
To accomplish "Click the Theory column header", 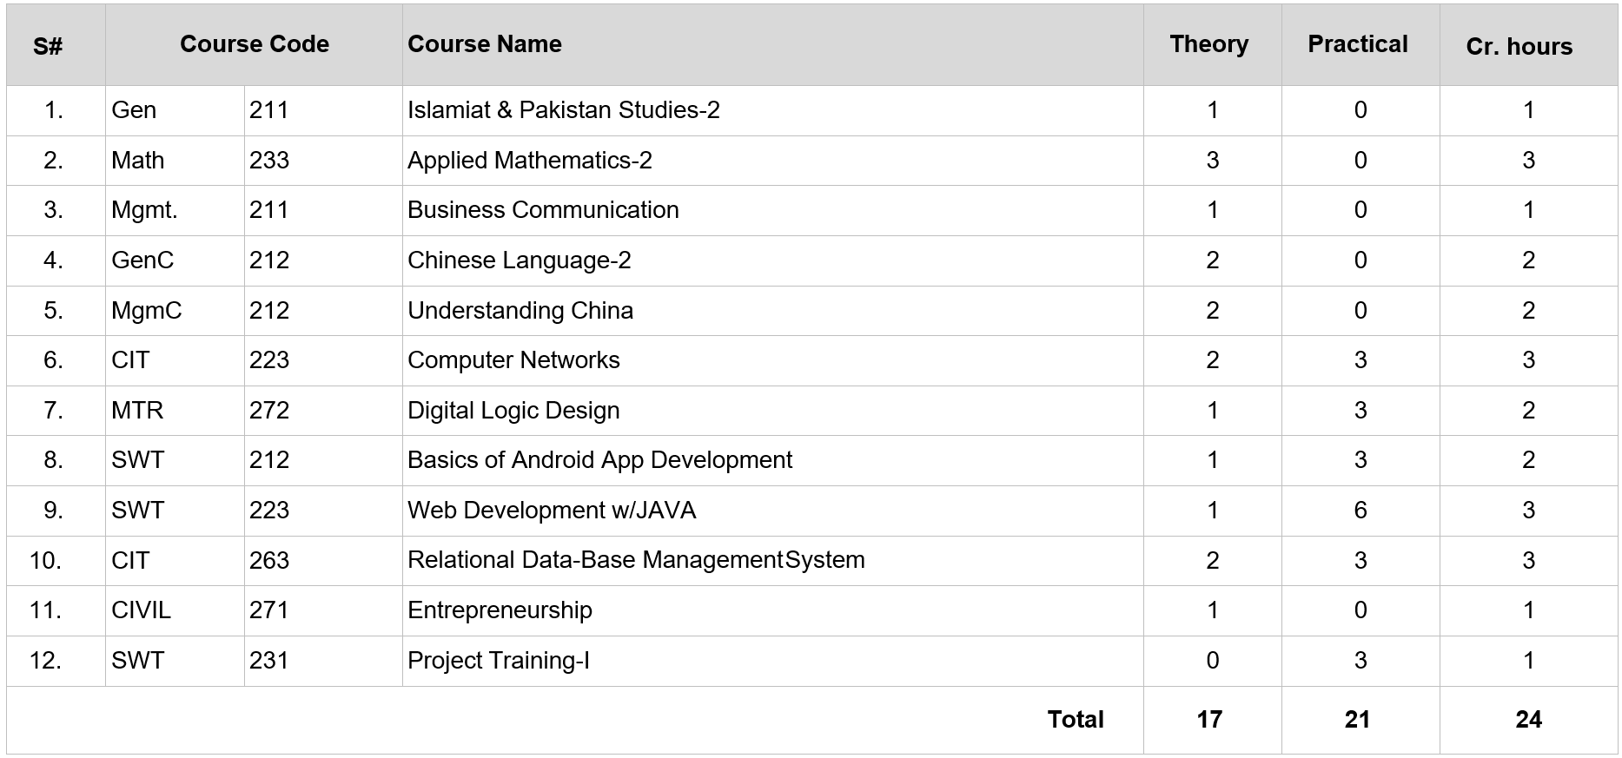I will click(x=1212, y=44).
